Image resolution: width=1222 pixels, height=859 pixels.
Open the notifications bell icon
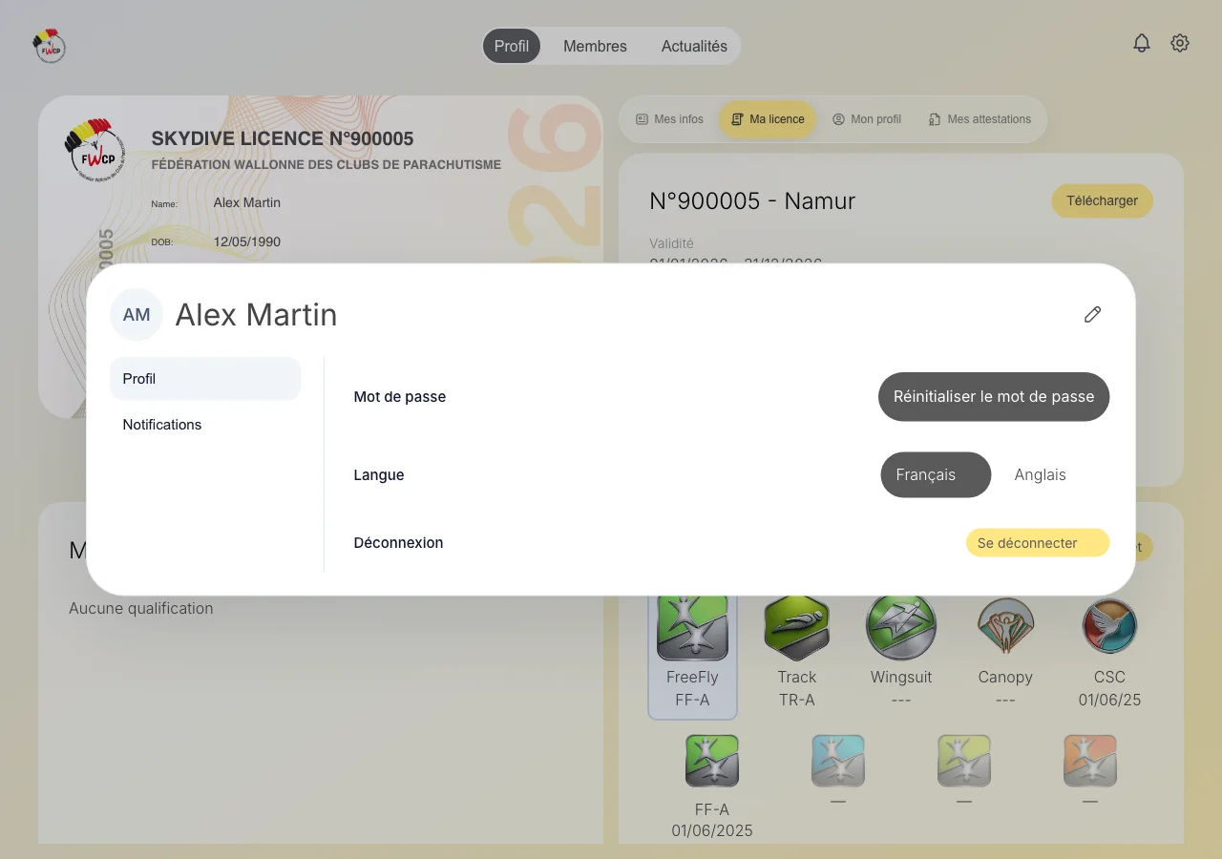[x=1142, y=43]
